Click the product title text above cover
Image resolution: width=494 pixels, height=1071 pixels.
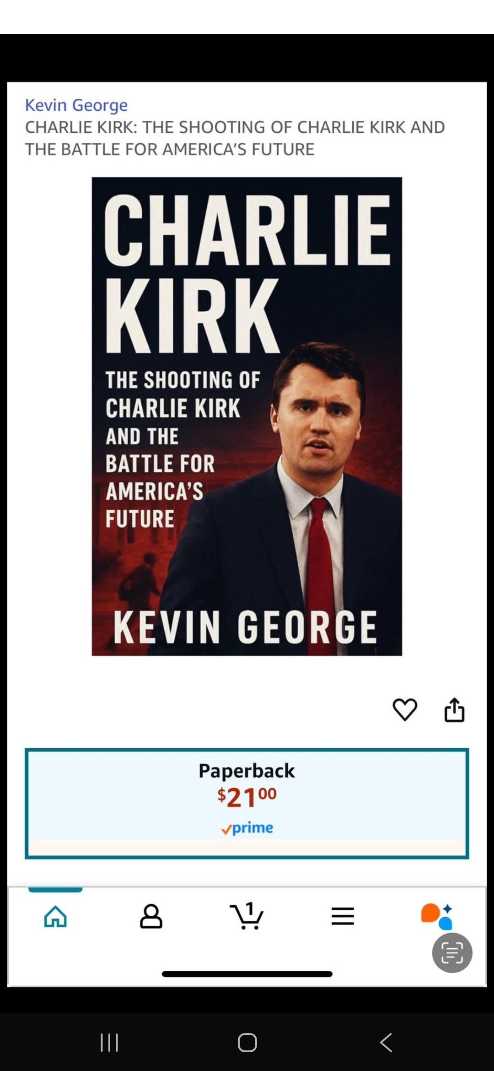point(235,138)
